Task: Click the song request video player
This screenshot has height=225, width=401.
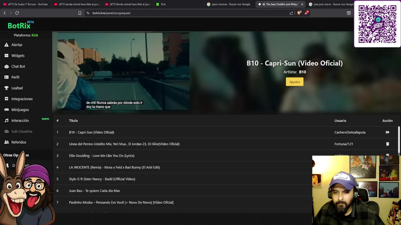Action: [123, 71]
